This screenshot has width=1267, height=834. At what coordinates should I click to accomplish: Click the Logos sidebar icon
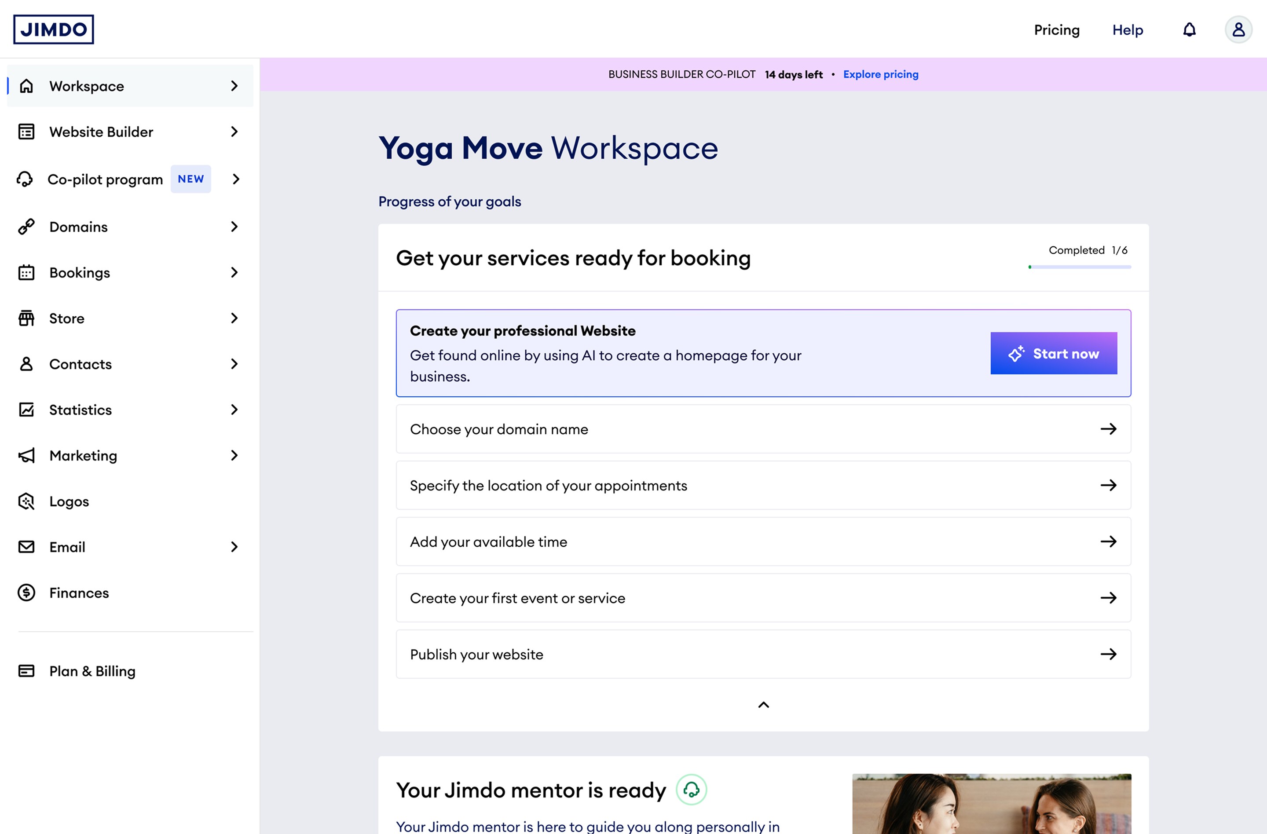coord(26,501)
